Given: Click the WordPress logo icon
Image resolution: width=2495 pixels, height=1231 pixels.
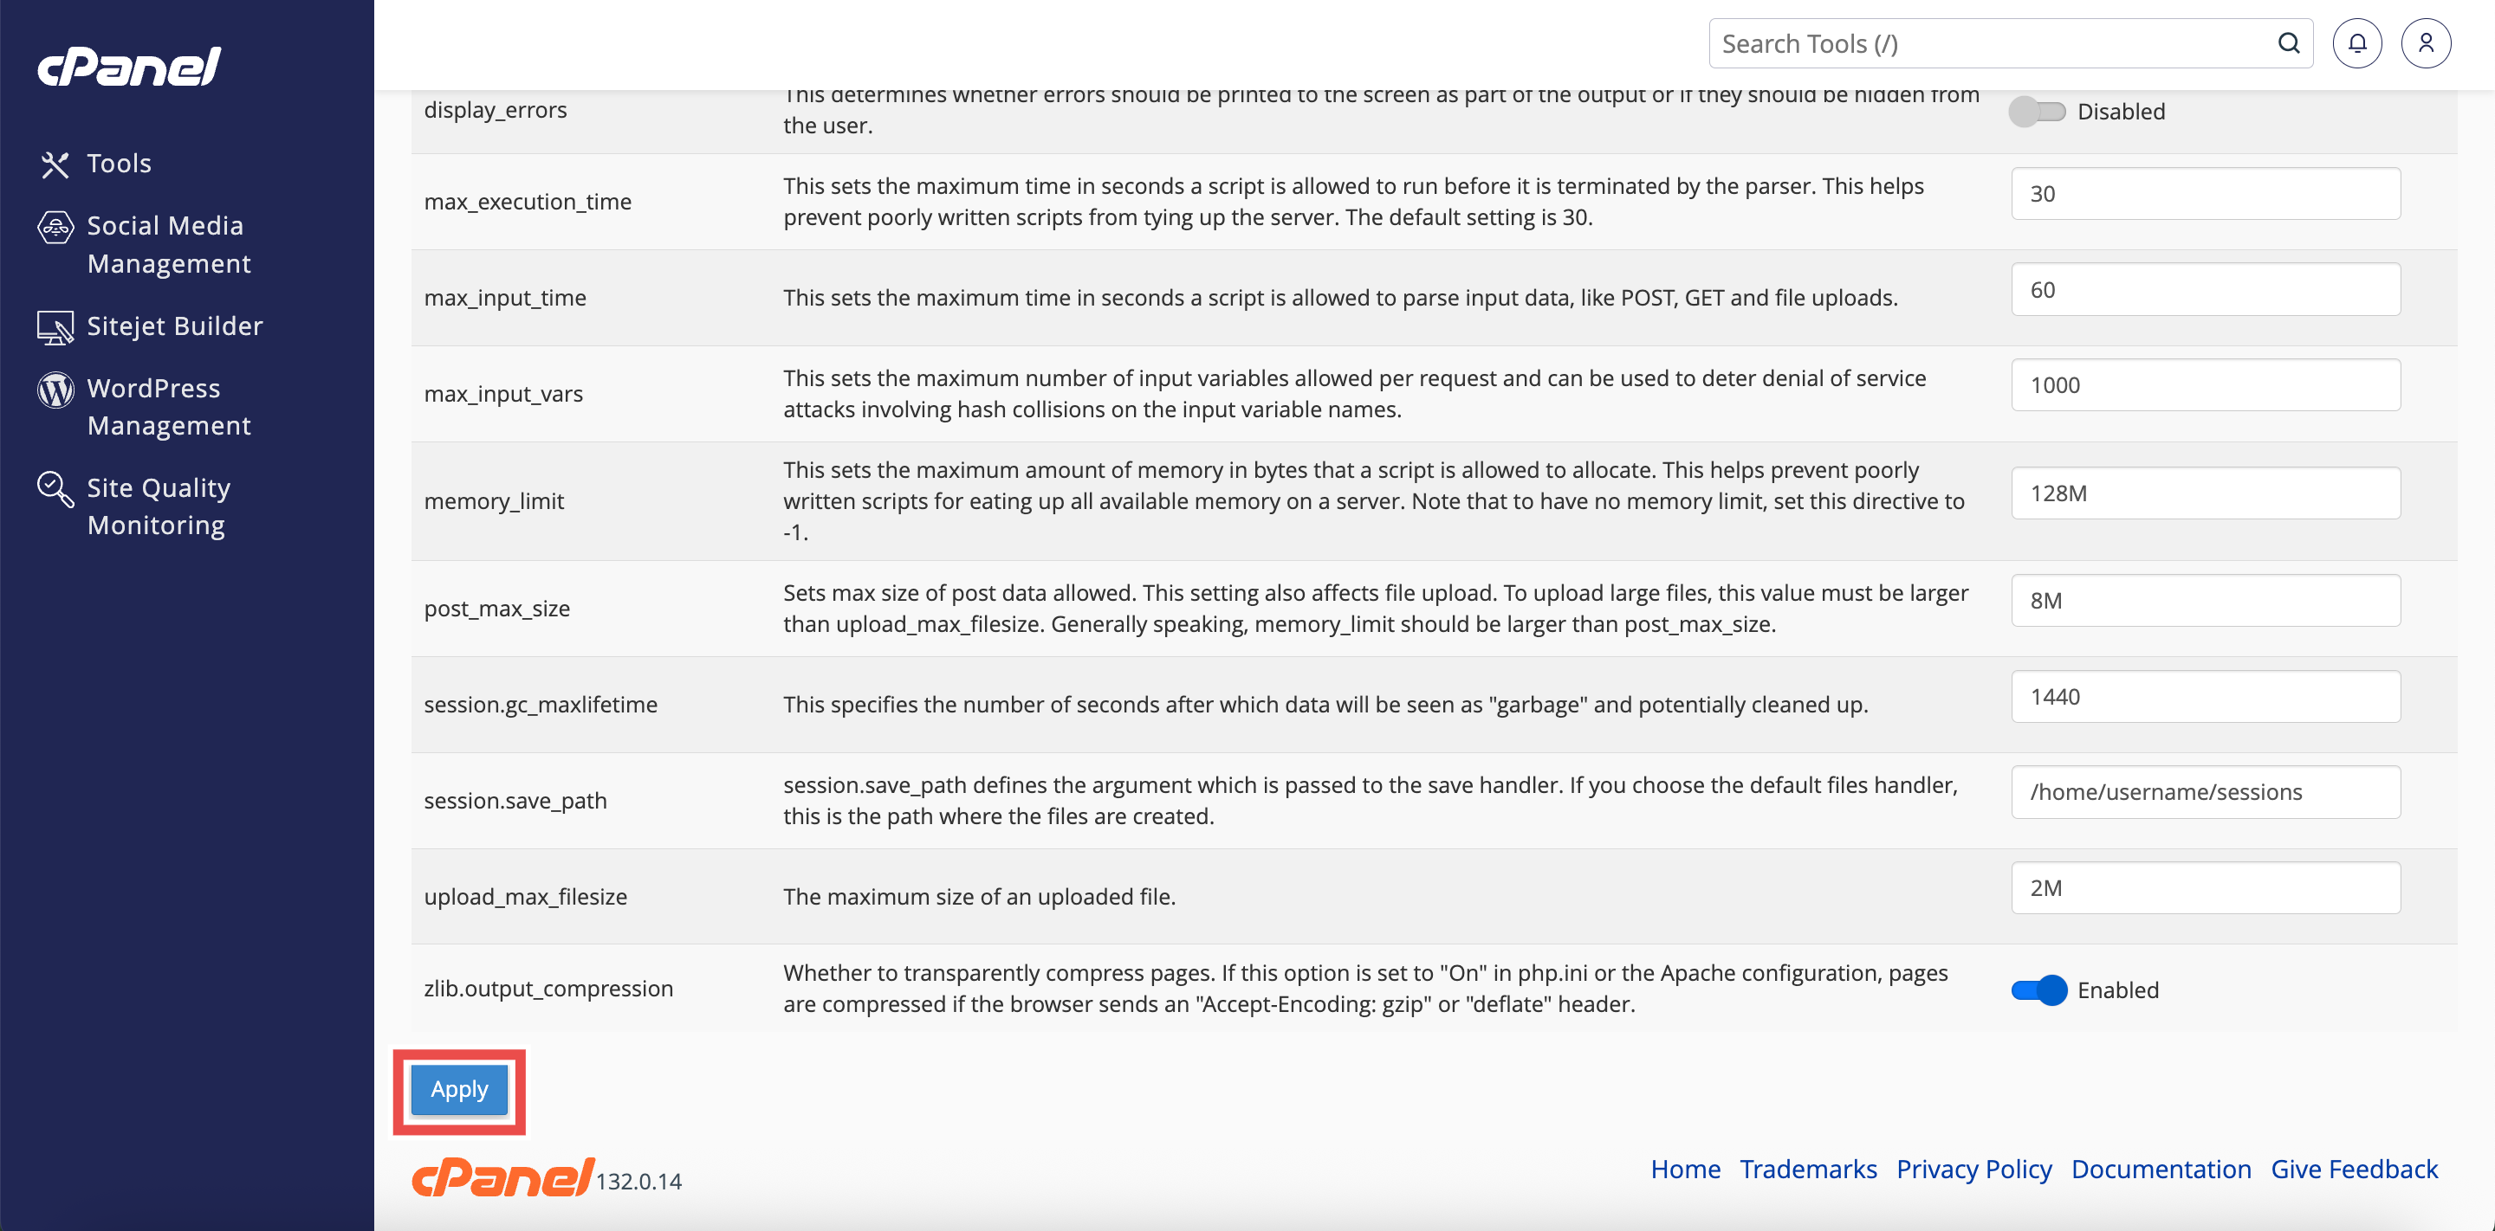Looking at the screenshot, I should coord(55,390).
